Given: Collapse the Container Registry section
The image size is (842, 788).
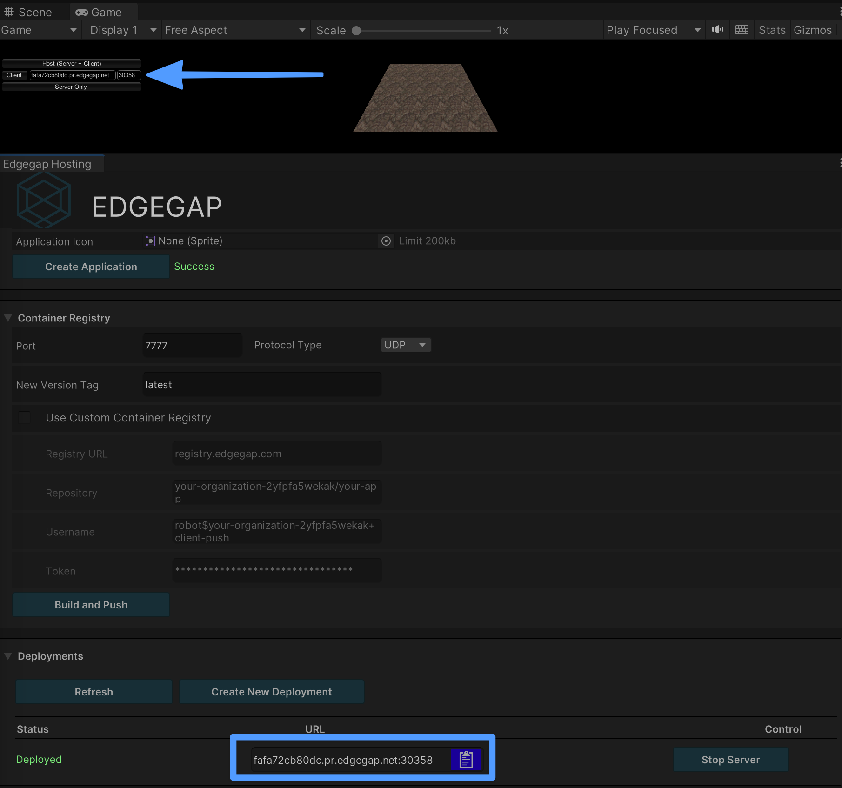Looking at the screenshot, I should [8, 318].
